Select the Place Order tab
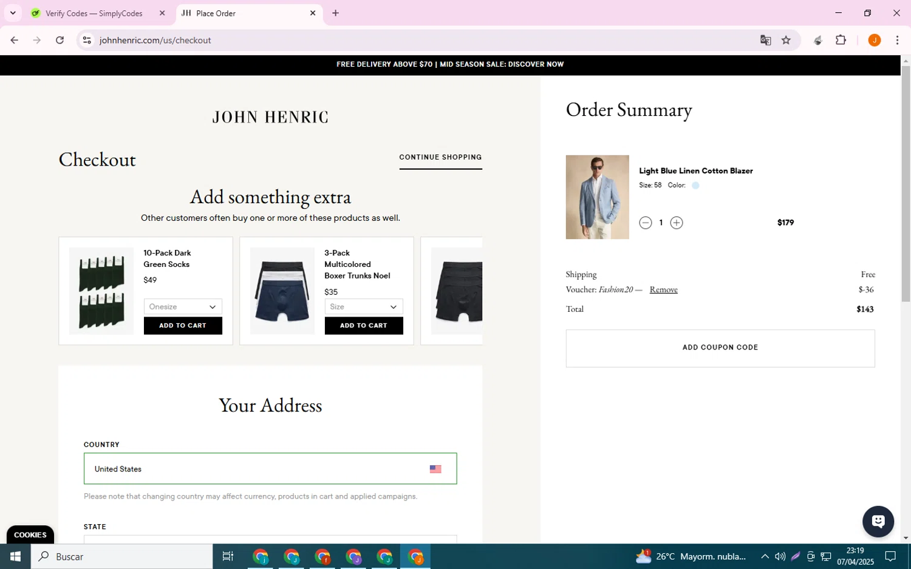This screenshot has width=911, height=569. pyautogui.click(x=249, y=13)
